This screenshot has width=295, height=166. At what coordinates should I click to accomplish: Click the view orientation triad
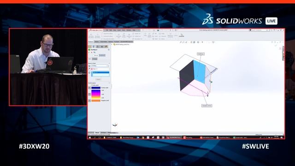(115, 125)
